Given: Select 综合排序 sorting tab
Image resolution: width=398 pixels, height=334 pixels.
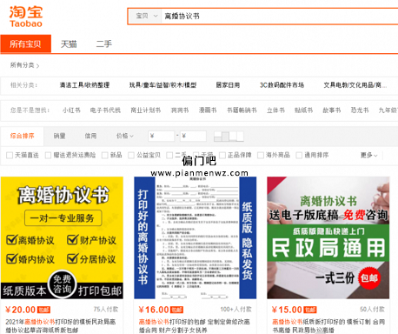Looking at the screenshot, I should point(22,136).
